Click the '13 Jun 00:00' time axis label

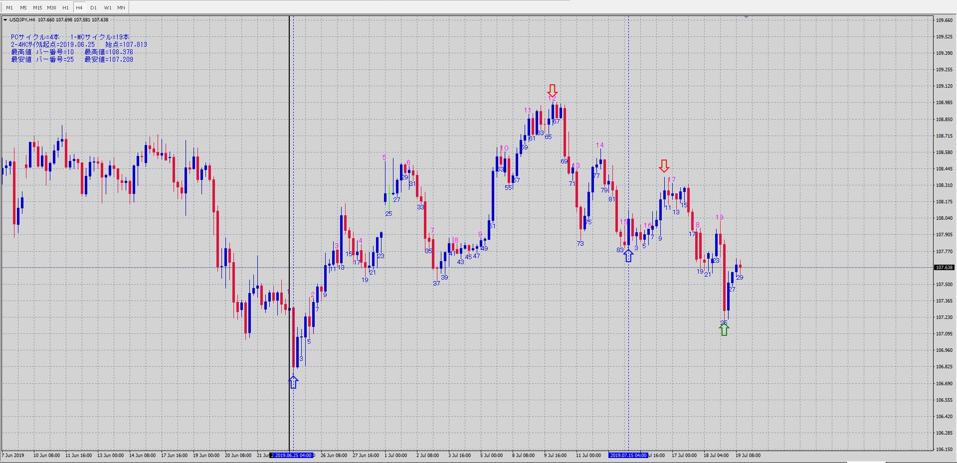[x=110, y=455]
